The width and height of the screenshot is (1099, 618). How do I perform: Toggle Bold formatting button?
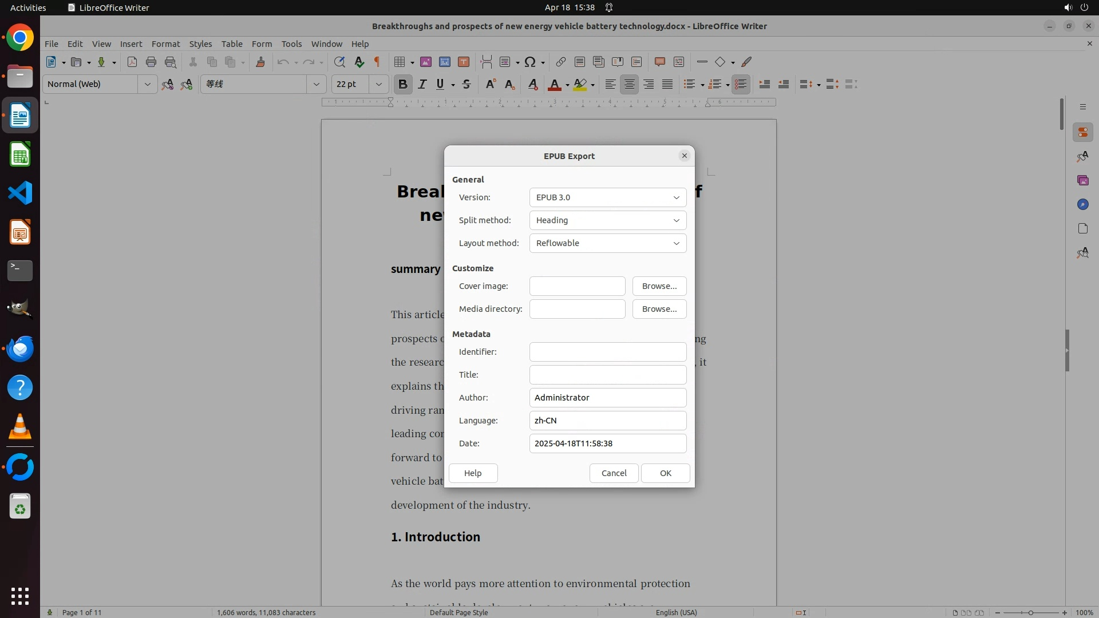pyautogui.click(x=402, y=84)
